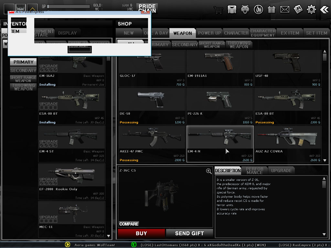Select the GLOC-17 pistol in shop
This screenshot has height=248, width=331.
152,68
